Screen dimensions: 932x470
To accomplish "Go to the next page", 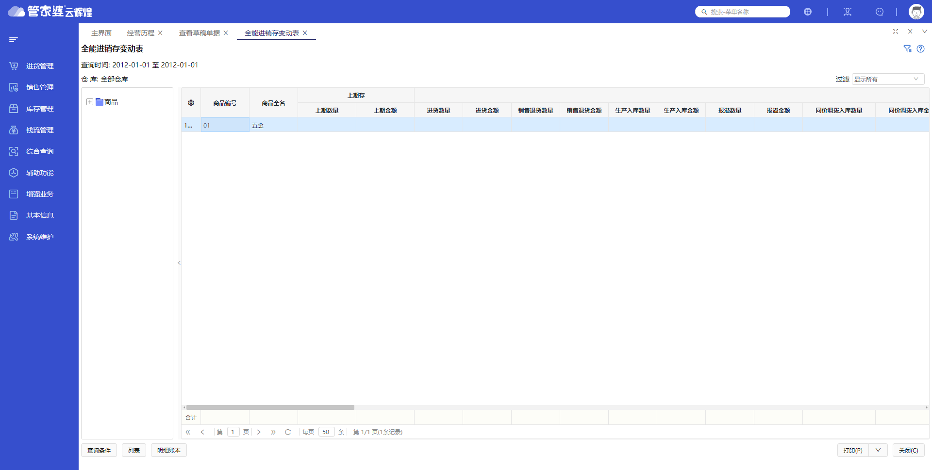I will (259, 432).
